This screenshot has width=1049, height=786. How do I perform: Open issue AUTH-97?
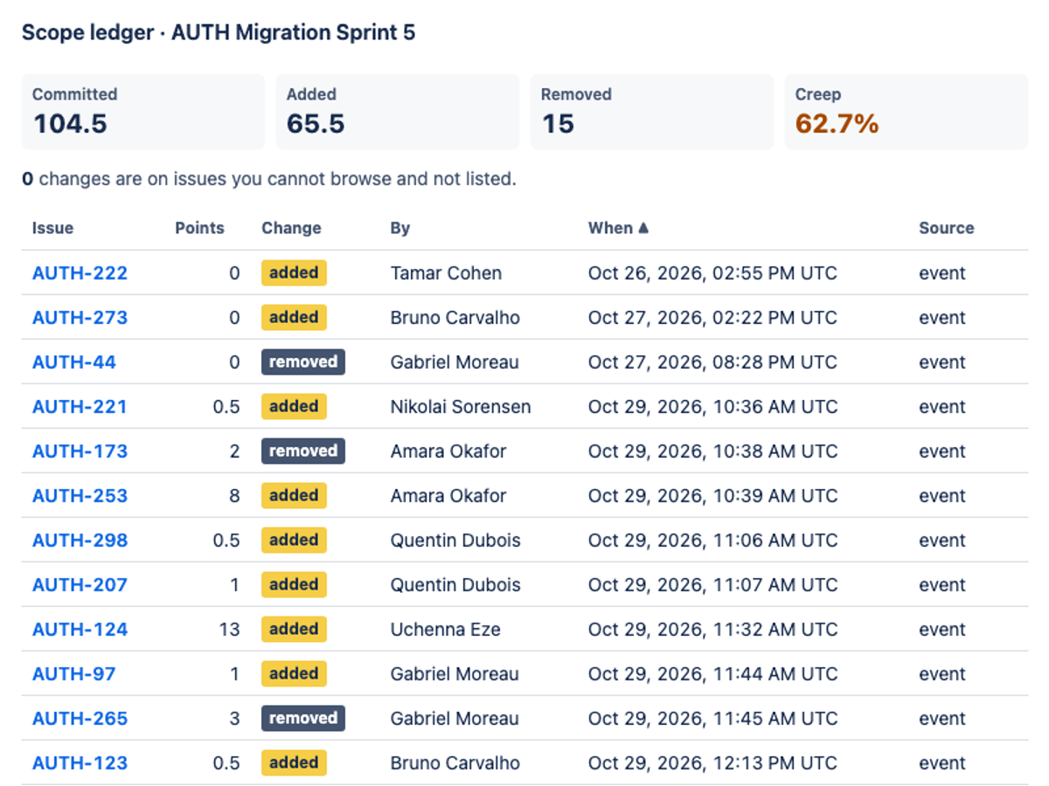74,674
